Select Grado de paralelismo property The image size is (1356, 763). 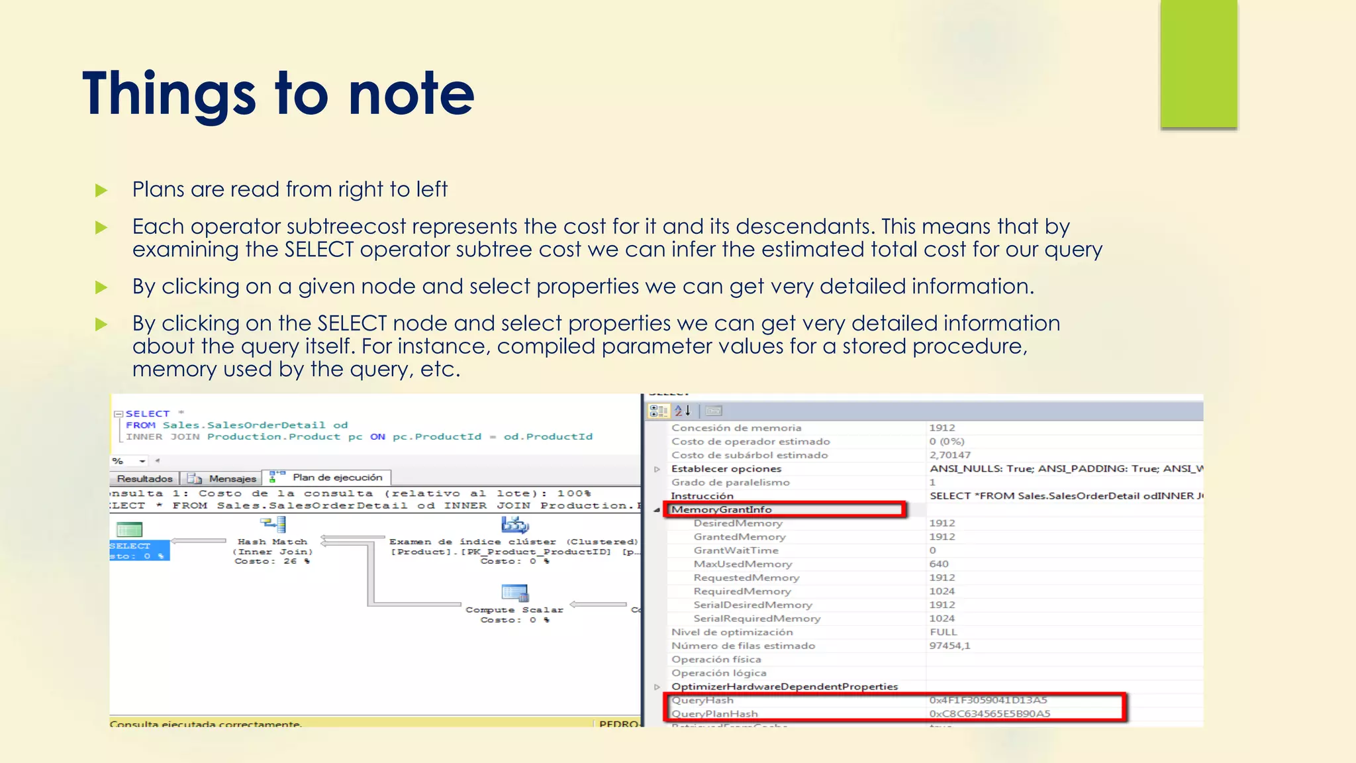pos(730,483)
